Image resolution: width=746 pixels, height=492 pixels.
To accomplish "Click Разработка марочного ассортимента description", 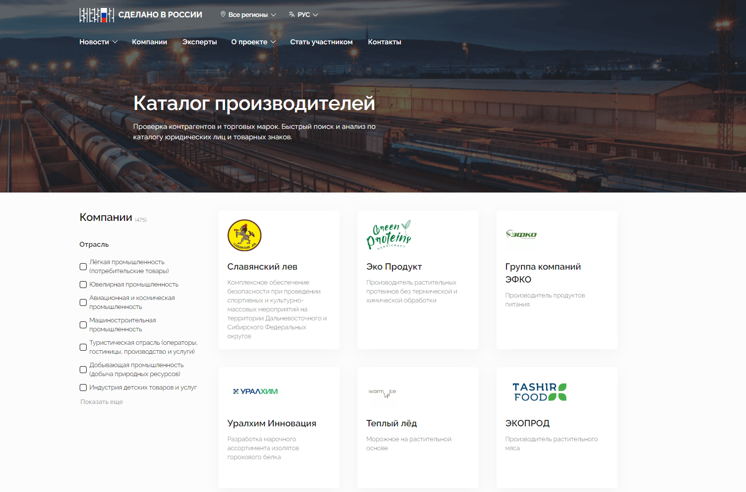I will [x=263, y=448].
